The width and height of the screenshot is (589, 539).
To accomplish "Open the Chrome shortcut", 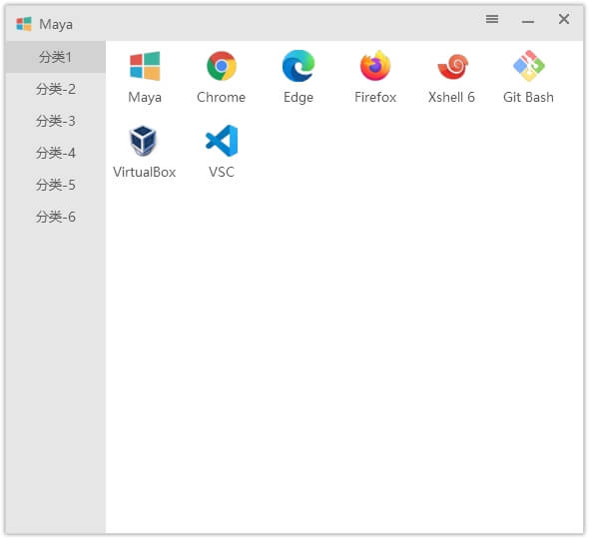I will pos(222,77).
